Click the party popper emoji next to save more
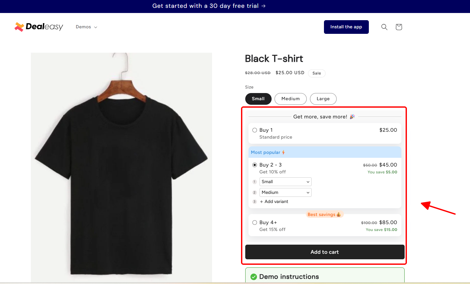The width and height of the screenshot is (470, 284). 352,116
